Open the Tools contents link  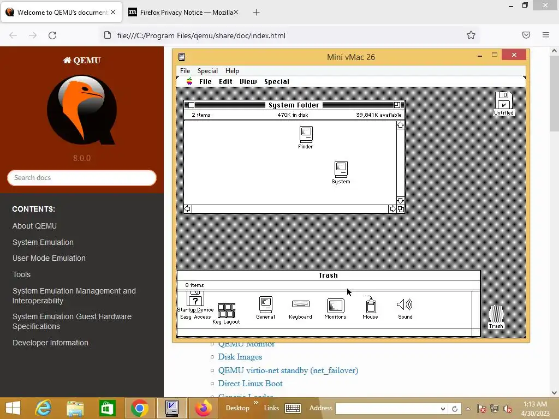[21, 275]
